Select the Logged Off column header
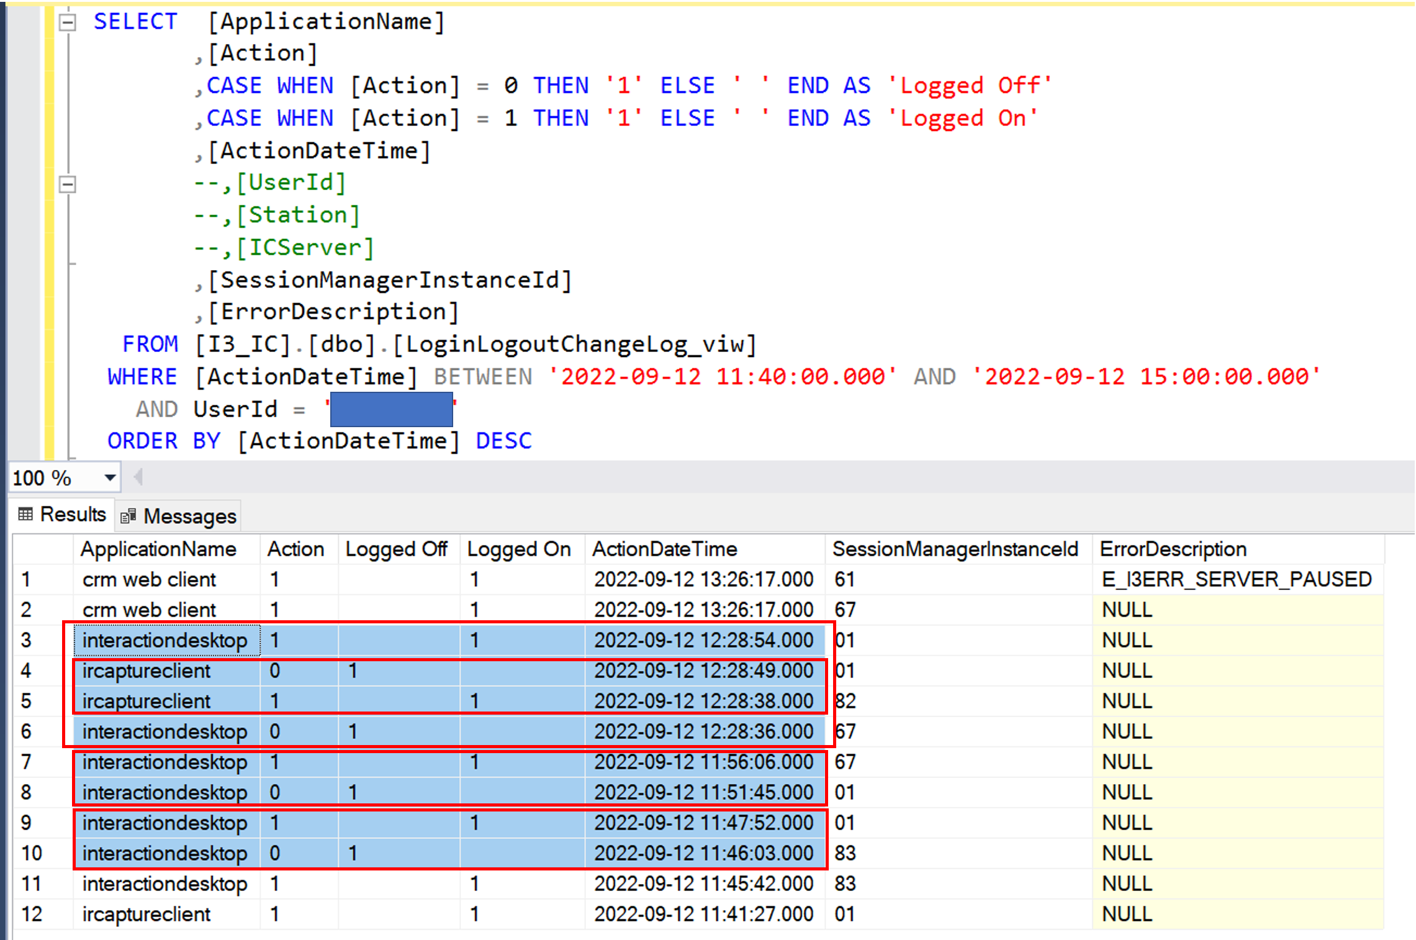The height and width of the screenshot is (940, 1416). point(396,549)
